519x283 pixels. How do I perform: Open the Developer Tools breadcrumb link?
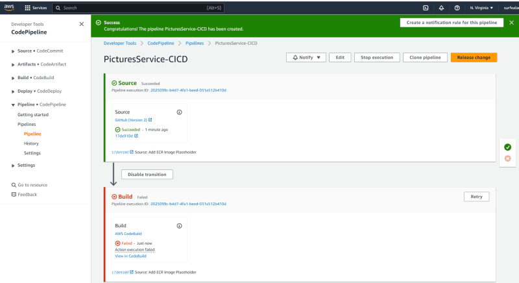coord(120,43)
